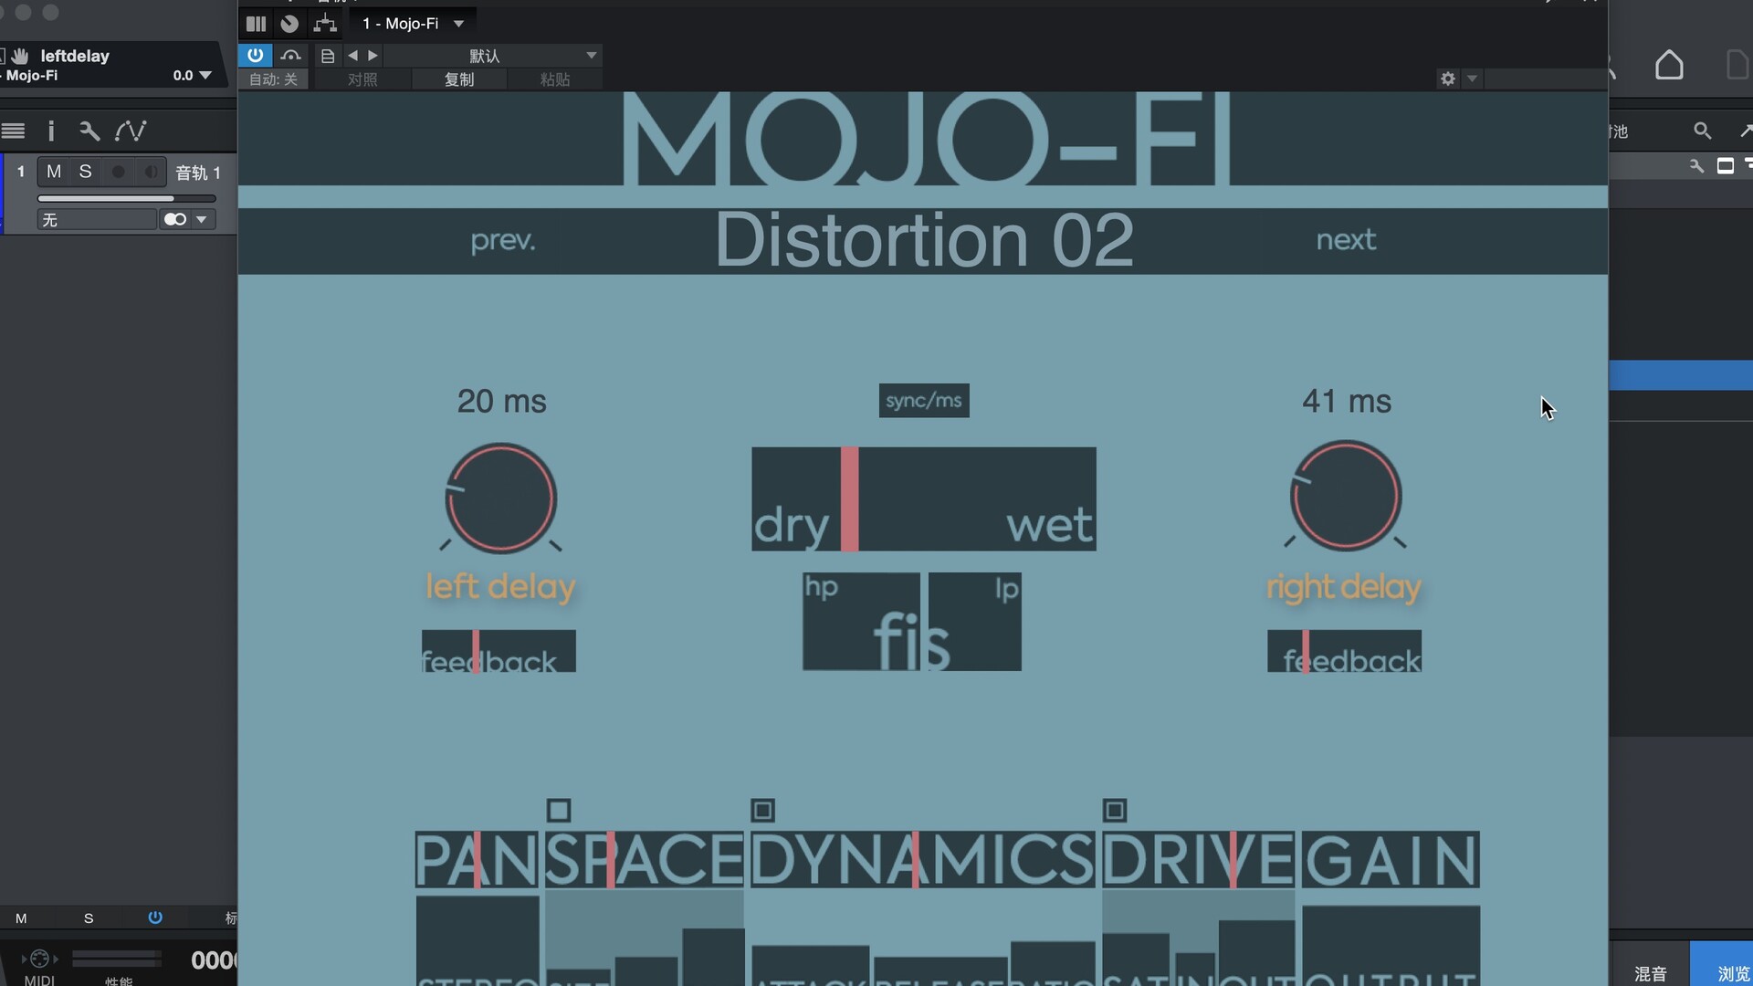Adjust the dry/wet mix slider
This screenshot has width=1753, height=986.
[924, 498]
